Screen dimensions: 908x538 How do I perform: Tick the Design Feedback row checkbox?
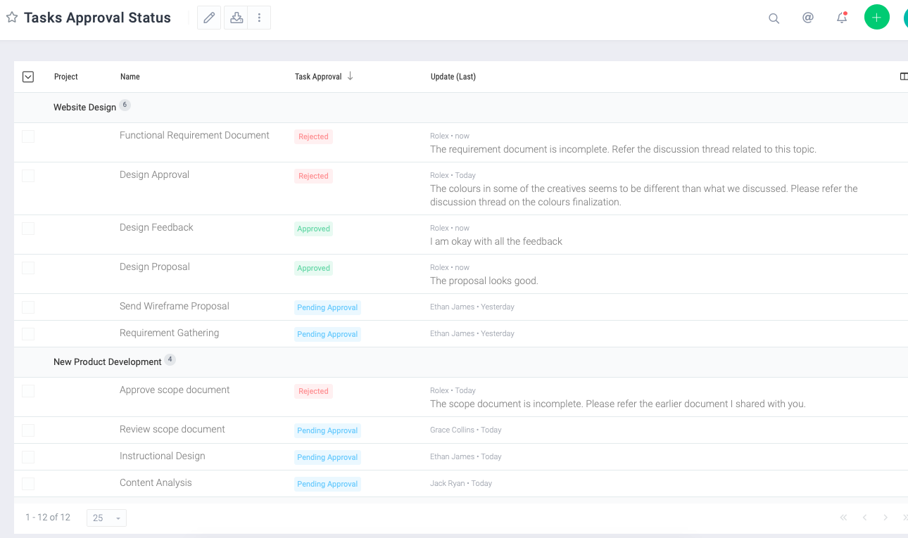pyautogui.click(x=28, y=229)
